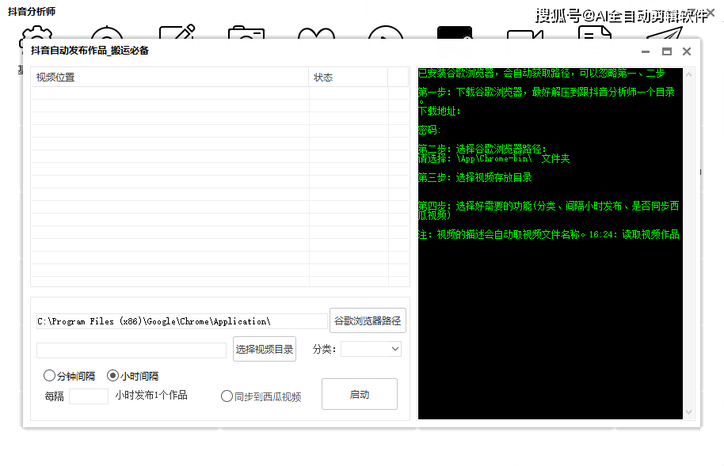724x466 pixels.
Task: Maximize the 抖音自动发布作品 dialog
Action: click(x=667, y=51)
